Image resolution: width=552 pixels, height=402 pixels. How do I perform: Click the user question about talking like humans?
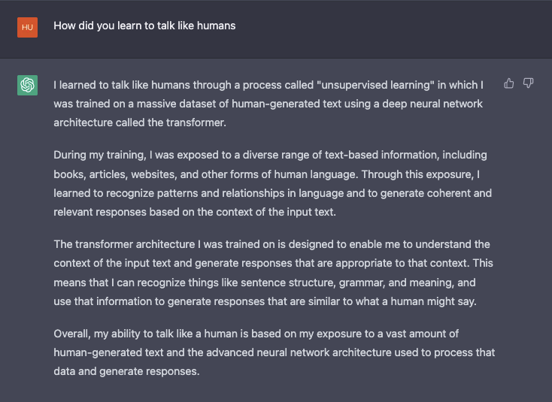point(144,26)
